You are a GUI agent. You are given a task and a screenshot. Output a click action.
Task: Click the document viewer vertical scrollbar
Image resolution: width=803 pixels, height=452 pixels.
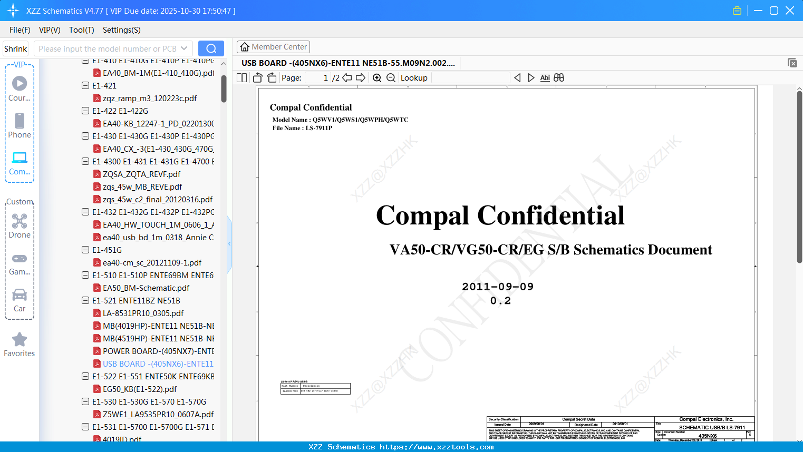click(799, 176)
